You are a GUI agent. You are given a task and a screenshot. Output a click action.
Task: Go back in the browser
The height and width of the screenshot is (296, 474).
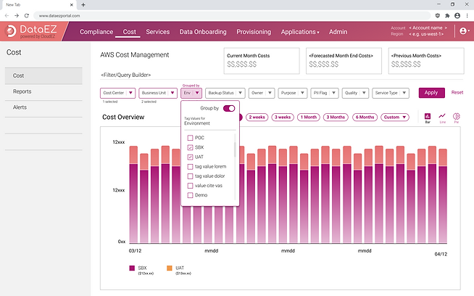click(7, 16)
